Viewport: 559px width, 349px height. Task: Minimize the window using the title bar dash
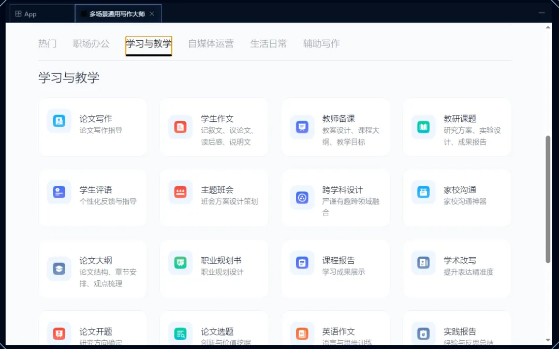point(541,13)
